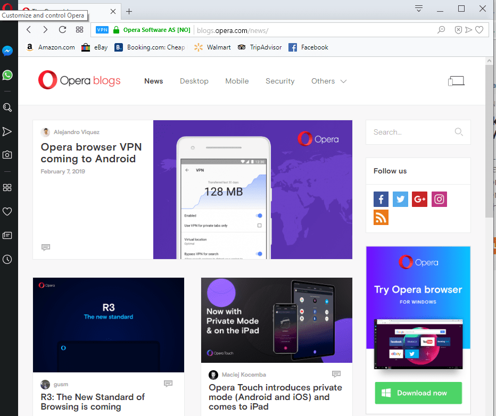Open the RSS feed icon
Screen dimensions: 496x416
(x=381, y=218)
